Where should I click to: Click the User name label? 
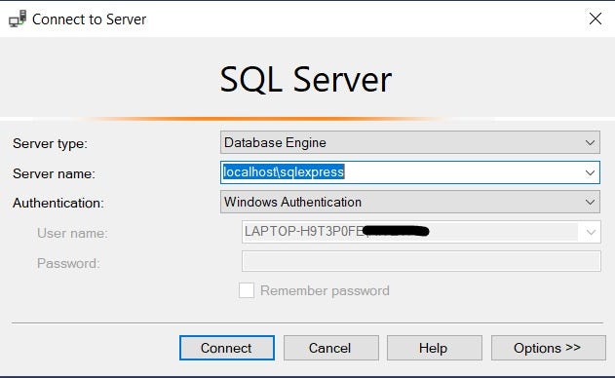tap(72, 233)
